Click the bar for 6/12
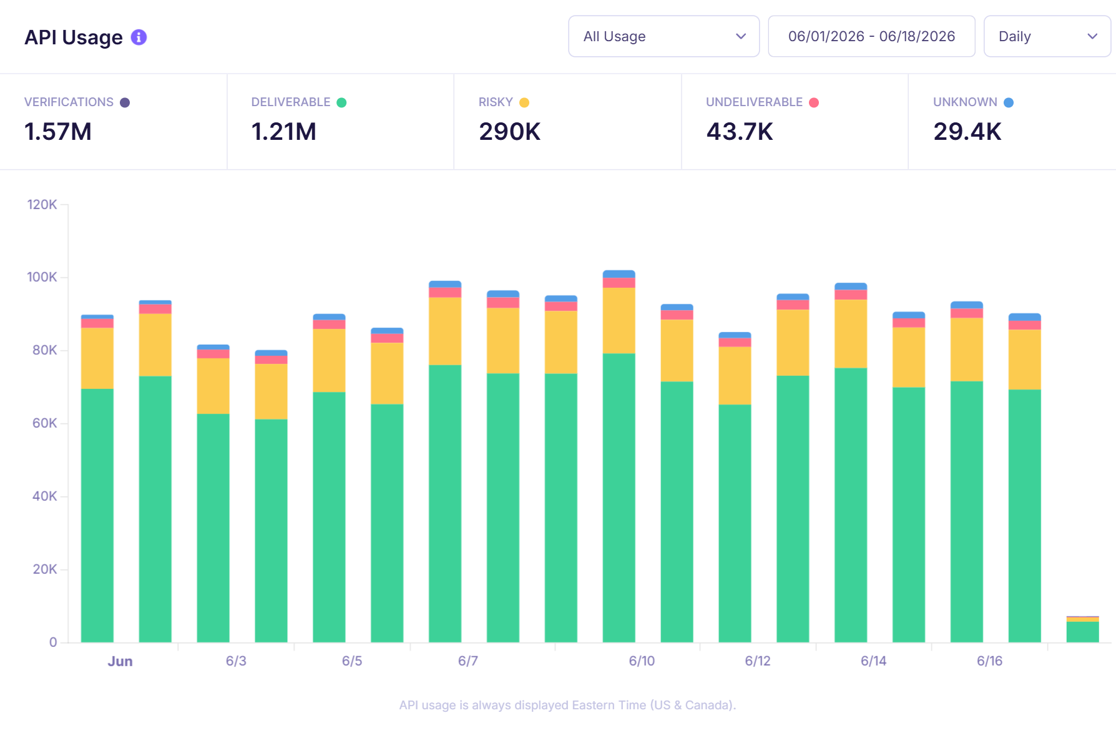 pos(735,487)
